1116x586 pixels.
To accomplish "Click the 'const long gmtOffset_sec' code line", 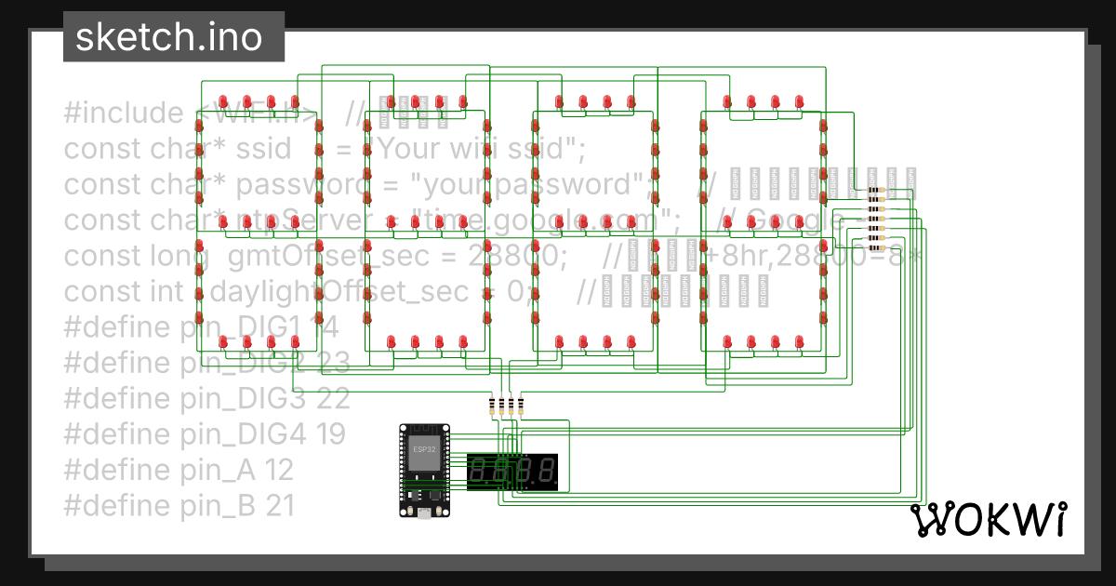I will [x=493, y=255].
